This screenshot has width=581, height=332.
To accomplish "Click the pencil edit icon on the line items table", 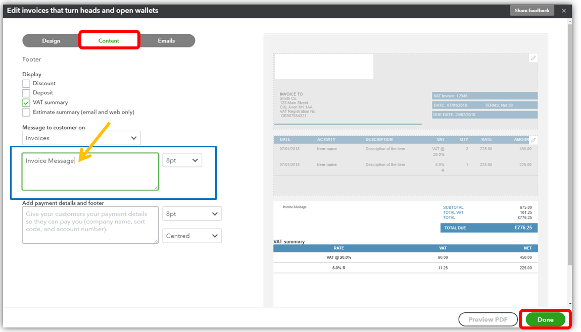I will click(534, 140).
